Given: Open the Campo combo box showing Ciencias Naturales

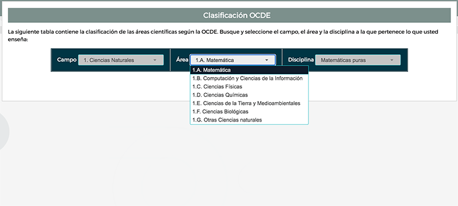Looking at the screenshot, I should tap(121, 60).
